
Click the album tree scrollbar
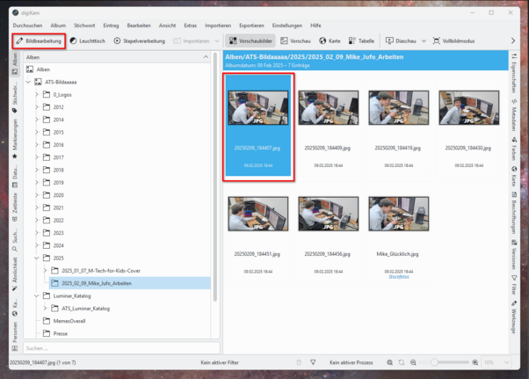coord(215,177)
